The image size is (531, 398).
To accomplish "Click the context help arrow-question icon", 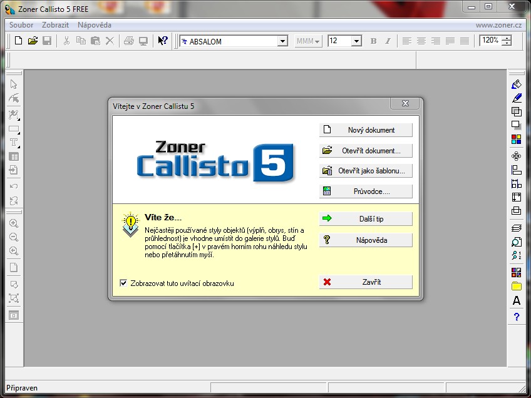I will point(163,41).
